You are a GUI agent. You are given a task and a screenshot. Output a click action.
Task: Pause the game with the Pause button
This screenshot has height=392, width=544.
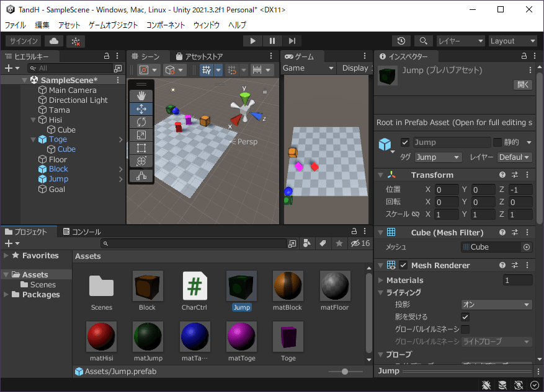272,41
